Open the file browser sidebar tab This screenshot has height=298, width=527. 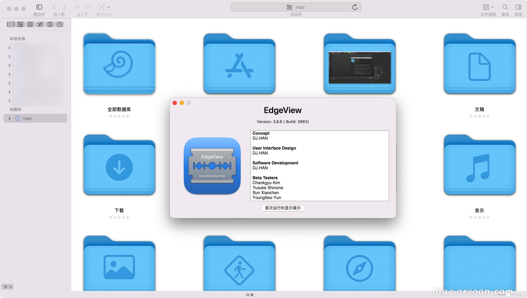pos(11,25)
